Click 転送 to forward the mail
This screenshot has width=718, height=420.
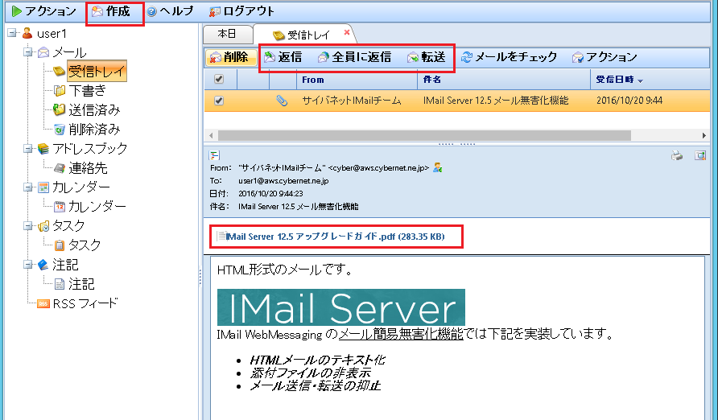pyautogui.click(x=427, y=57)
